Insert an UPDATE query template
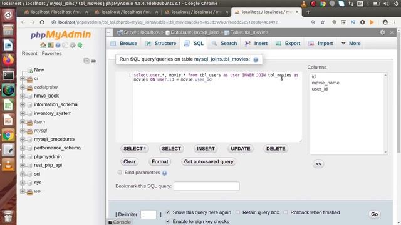This screenshot has width=401, height=225. coord(241,149)
